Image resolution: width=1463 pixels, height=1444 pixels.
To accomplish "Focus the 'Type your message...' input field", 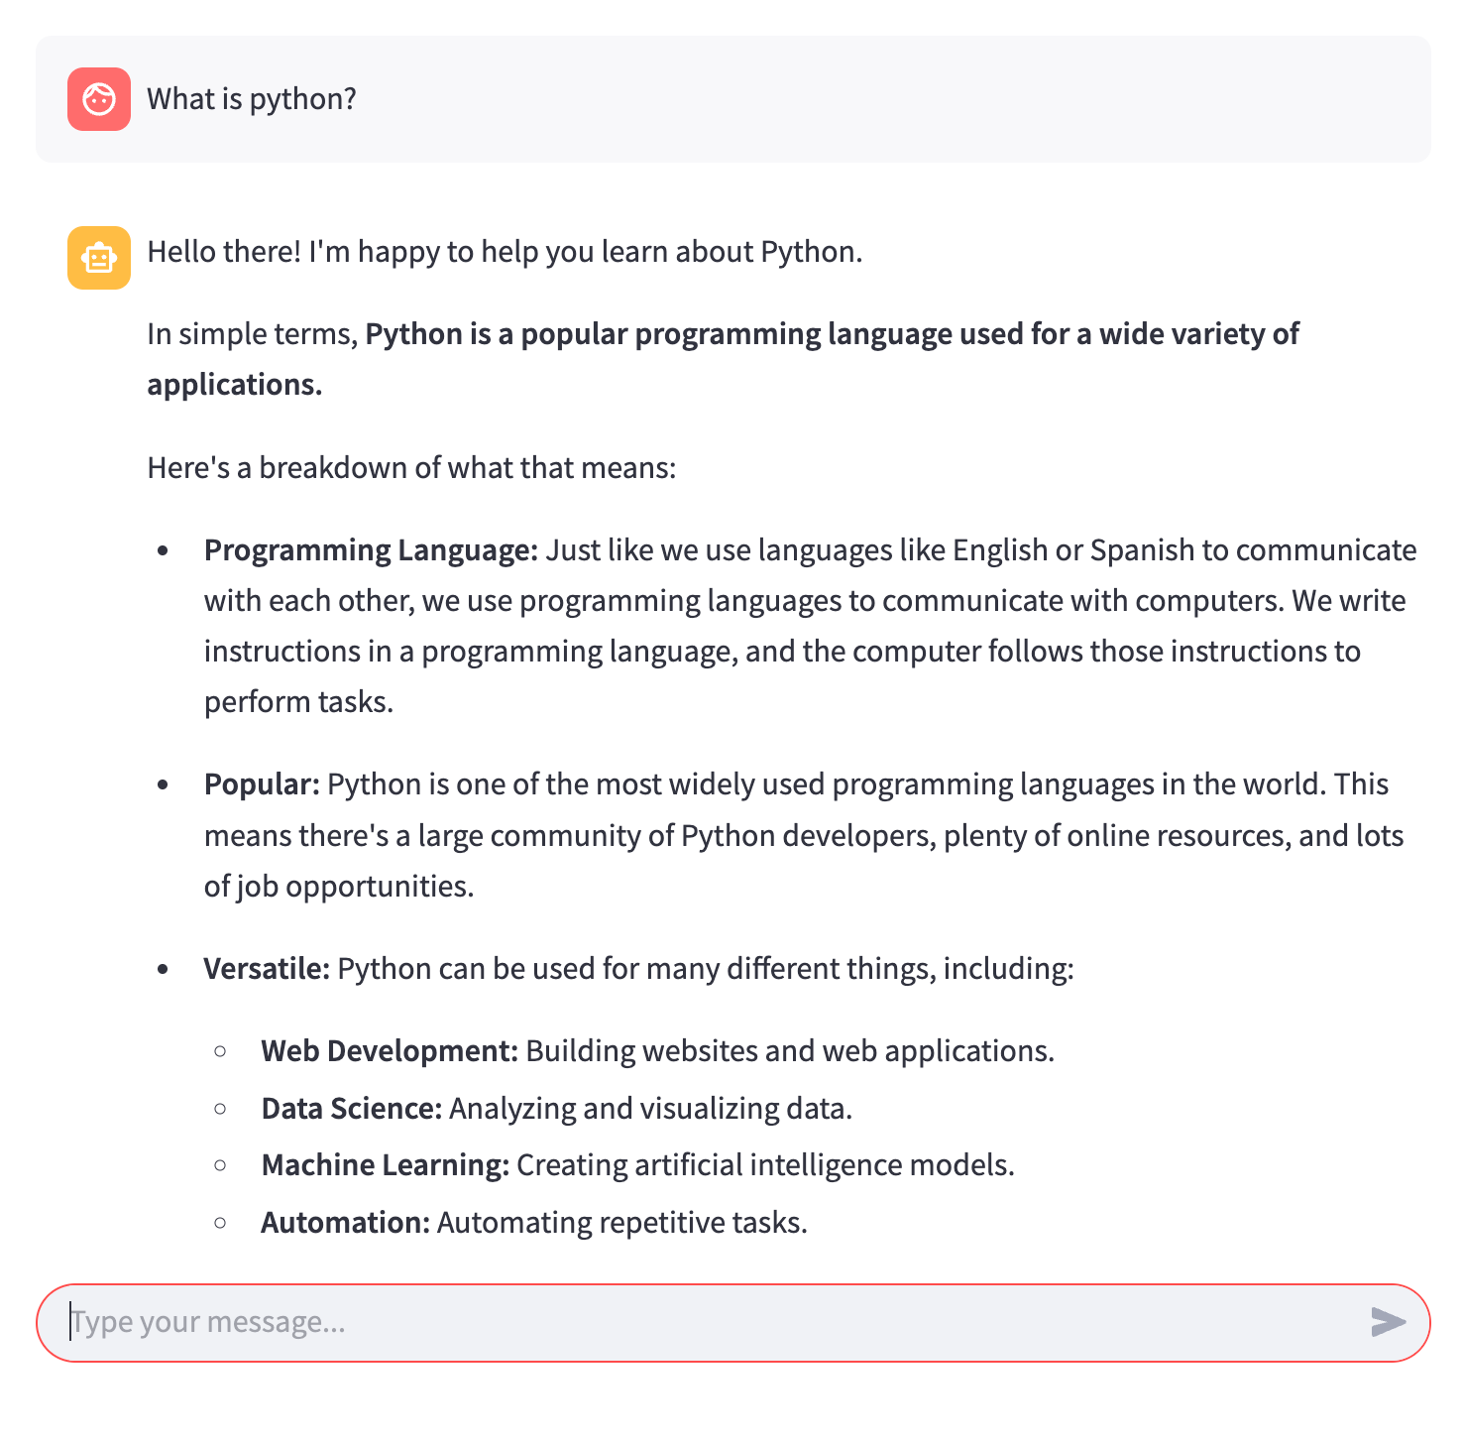I will pos(694,1322).
